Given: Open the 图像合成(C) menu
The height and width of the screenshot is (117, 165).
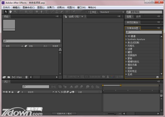Looking at the screenshot, I should click(x=29, y=7).
